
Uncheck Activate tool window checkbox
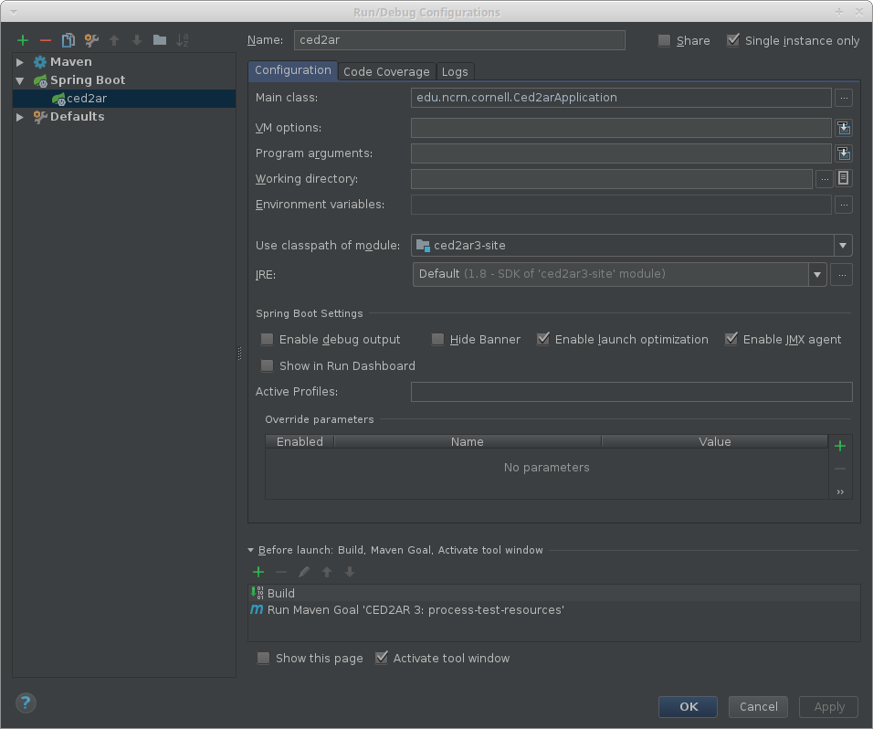[x=382, y=658]
